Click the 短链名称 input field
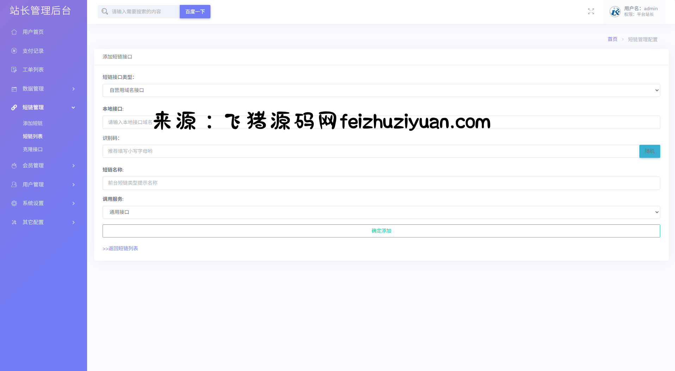This screenshot has height=371, width=675. point(381,183)
